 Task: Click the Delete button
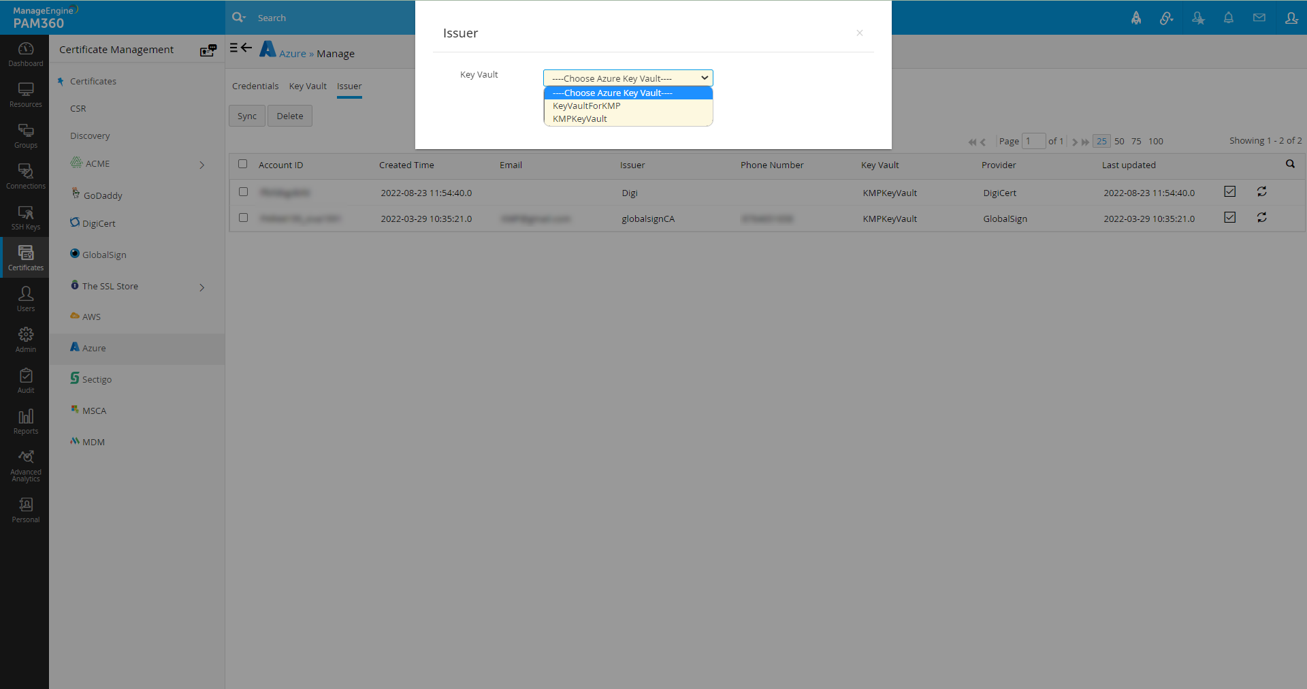coord(289,115)
